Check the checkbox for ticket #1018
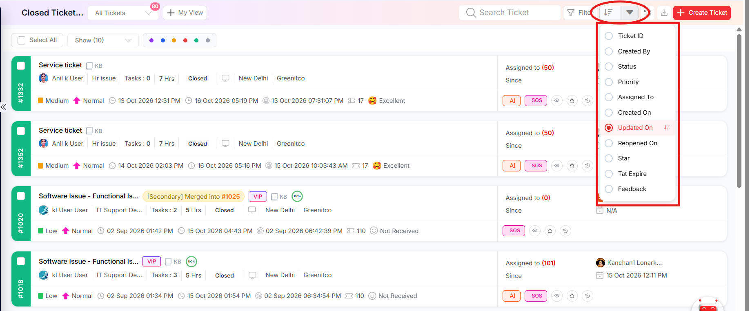 click(21, 261)
